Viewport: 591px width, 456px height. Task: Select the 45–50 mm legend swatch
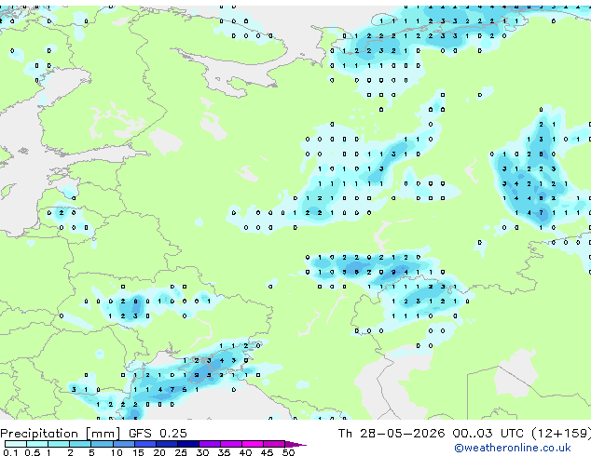[x=274, y=444]
